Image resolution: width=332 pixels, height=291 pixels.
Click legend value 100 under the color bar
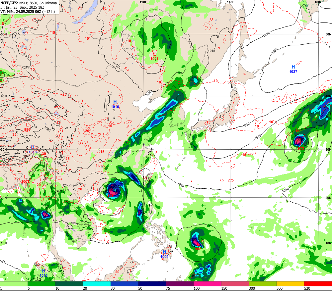coord(197,288)
